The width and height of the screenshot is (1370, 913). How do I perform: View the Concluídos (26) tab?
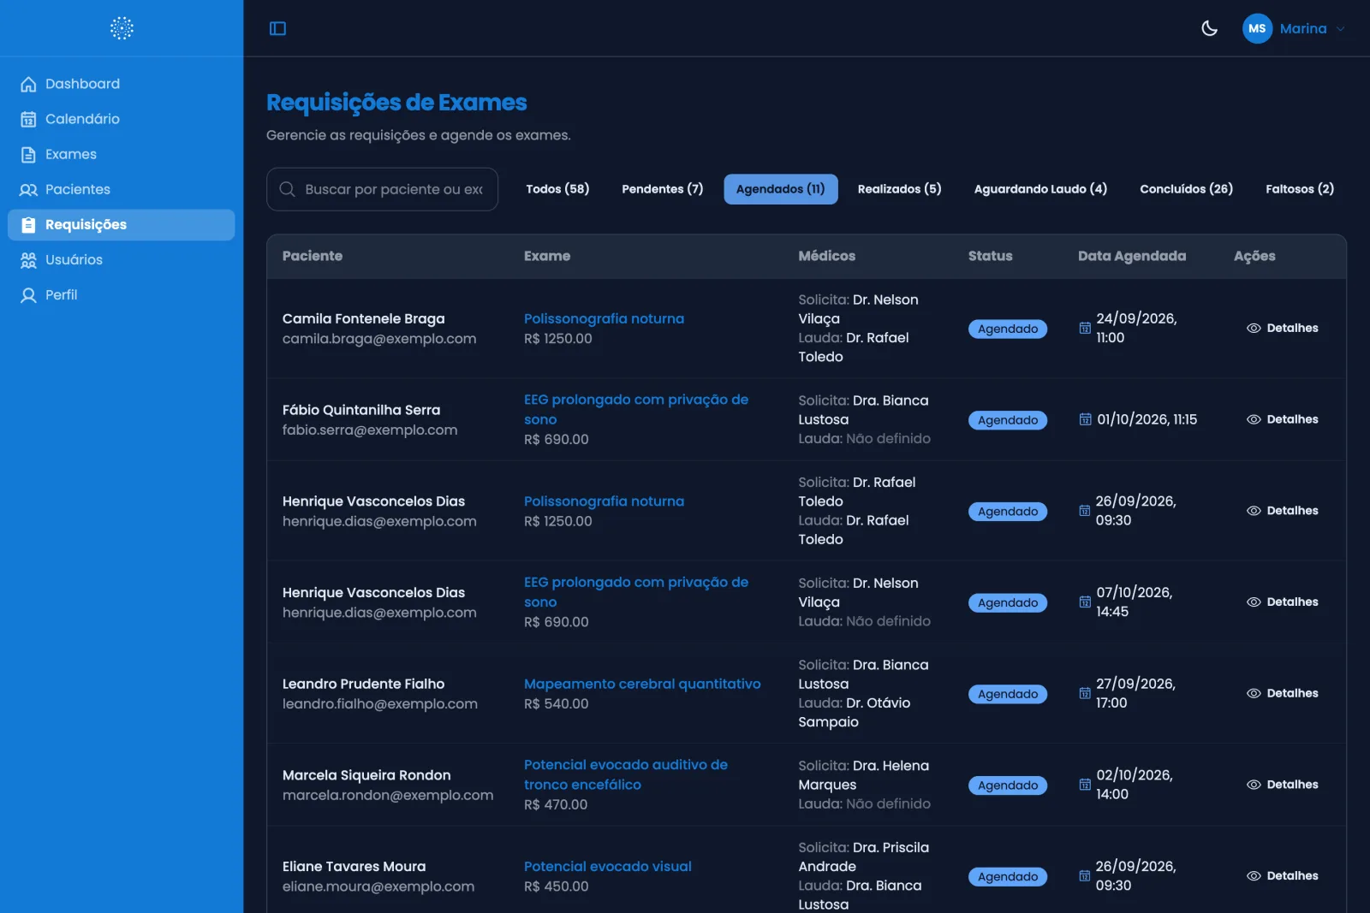tap(1186, 189)
